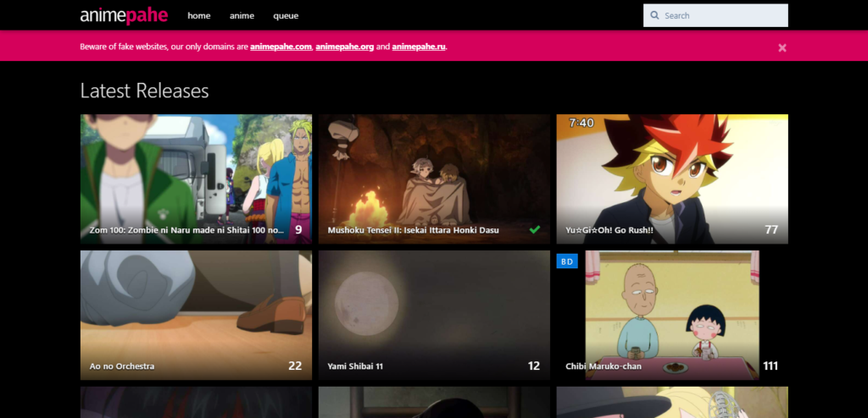868x418 pixels.
Task: Open the queue menu item
Action: tap(286, 16)
